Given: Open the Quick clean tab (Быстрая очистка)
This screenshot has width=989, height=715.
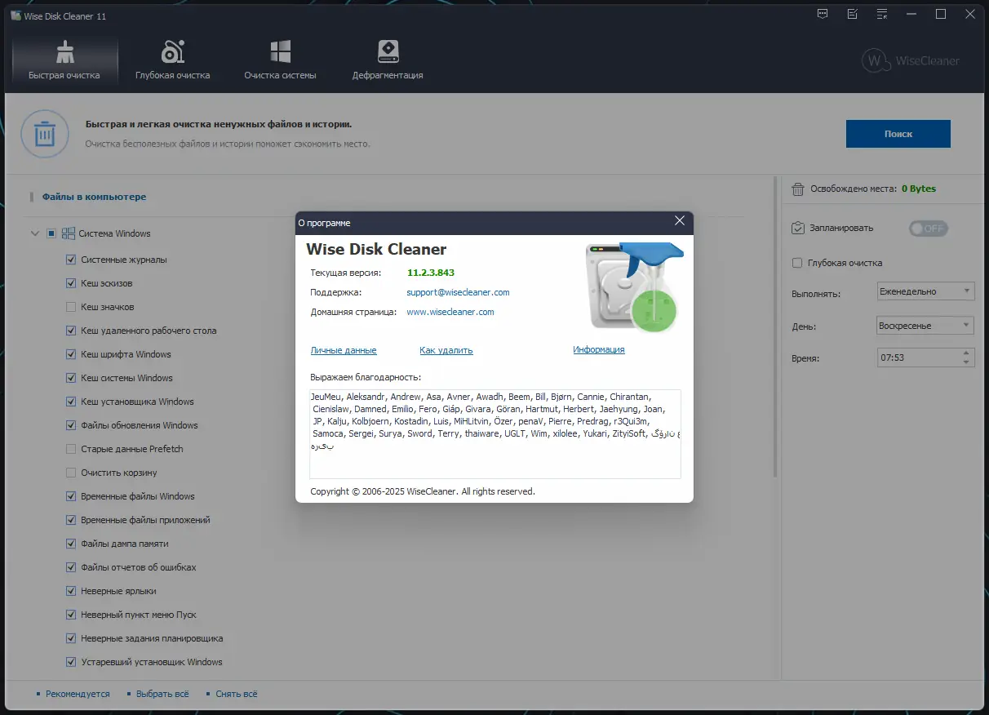Looking at the screenshot, I should [x=64, y=60].
